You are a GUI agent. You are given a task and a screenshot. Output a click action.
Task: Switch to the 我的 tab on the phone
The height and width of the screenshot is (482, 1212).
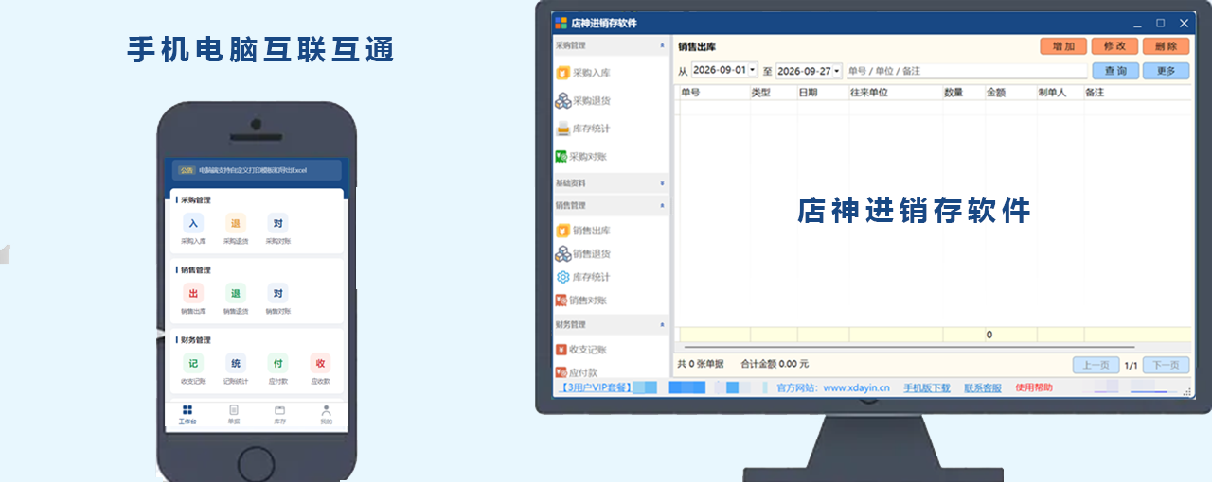tap(326, 415)
